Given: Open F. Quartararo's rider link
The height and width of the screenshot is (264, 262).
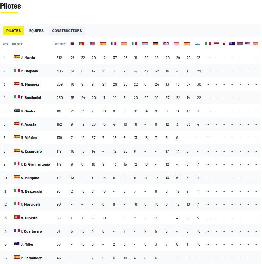Looking at the screenshot, I should pos(31,231).
